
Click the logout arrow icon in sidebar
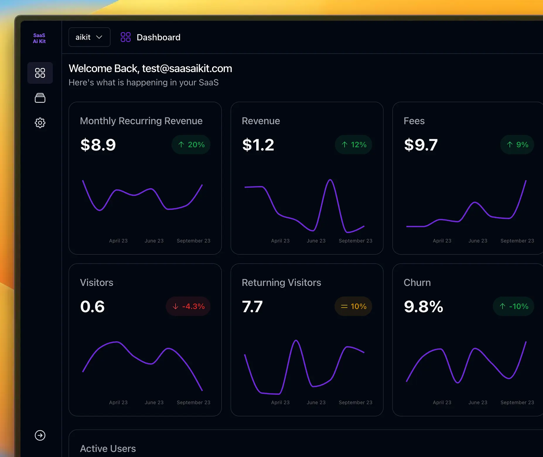[40, 435]
